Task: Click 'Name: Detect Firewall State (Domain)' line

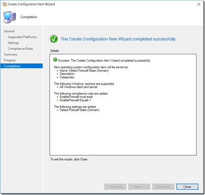Action: pos(84,70)
